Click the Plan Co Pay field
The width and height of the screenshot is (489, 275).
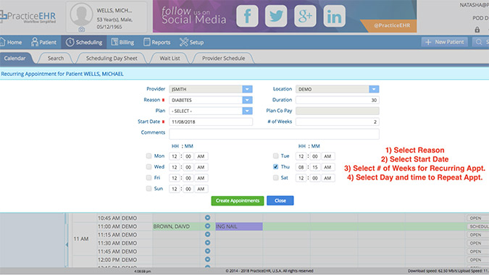[338, 111]
